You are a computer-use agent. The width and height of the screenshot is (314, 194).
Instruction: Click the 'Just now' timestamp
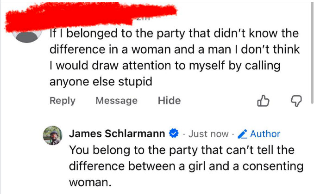click(x=208, y=134)
